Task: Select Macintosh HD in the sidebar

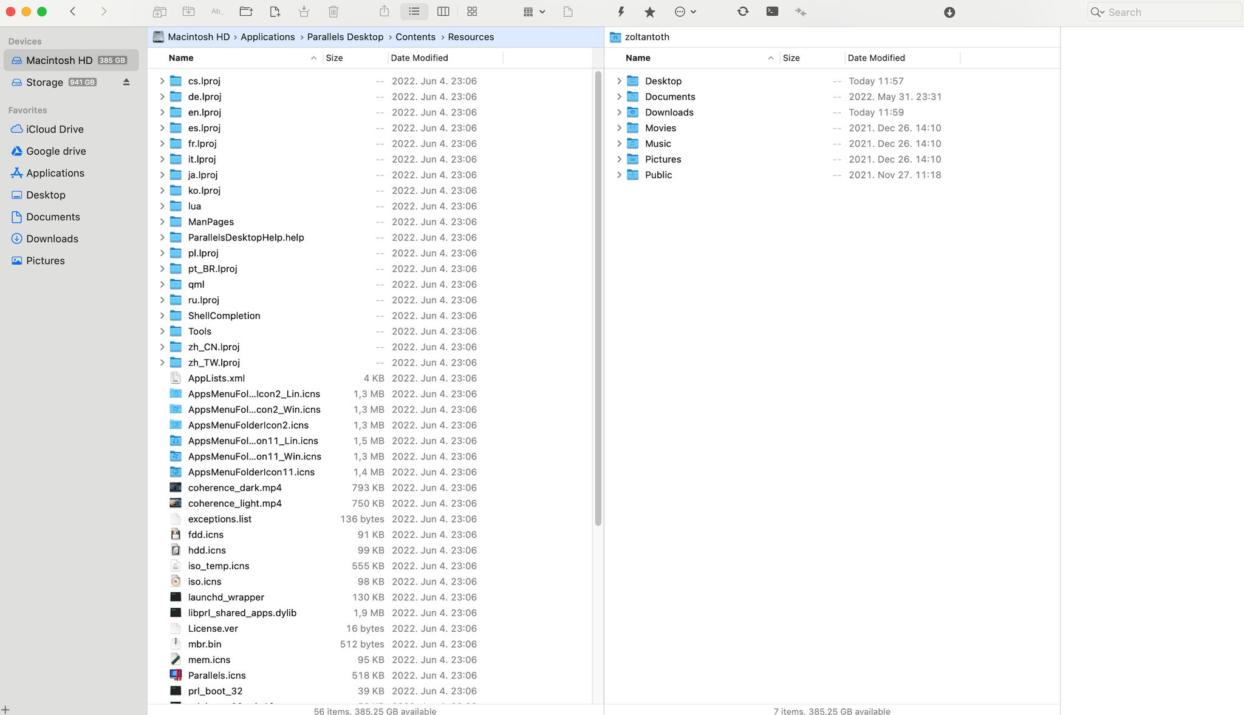Action: coord(71,60)
